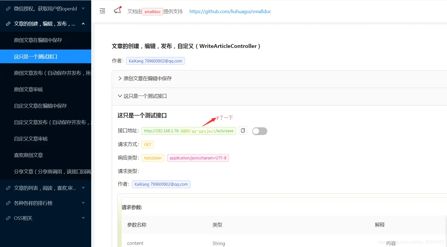Collapse the 文章的创建 sidebar group
The image size is (447, 247).
83,24
